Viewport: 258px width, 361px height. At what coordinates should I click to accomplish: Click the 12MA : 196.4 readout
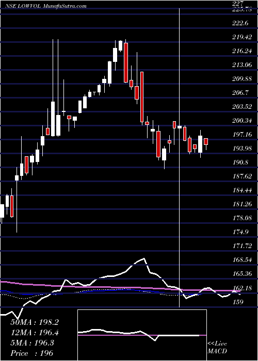tap(35, 333)
